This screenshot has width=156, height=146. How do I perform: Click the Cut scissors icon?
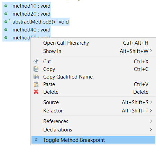pyautogui.click(x=36, y=62)
